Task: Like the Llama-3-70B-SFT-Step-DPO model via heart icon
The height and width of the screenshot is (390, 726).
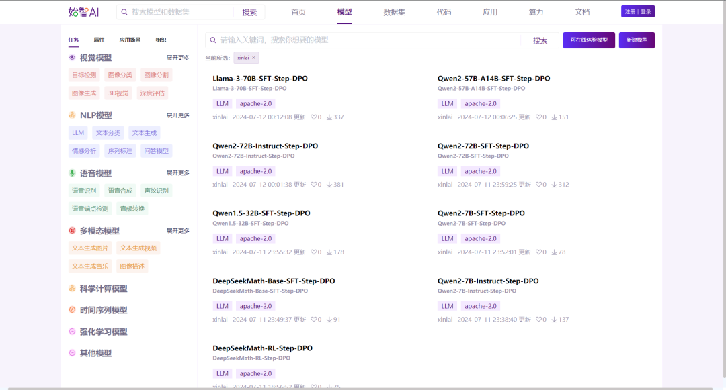Action: (x=313, y=117)
